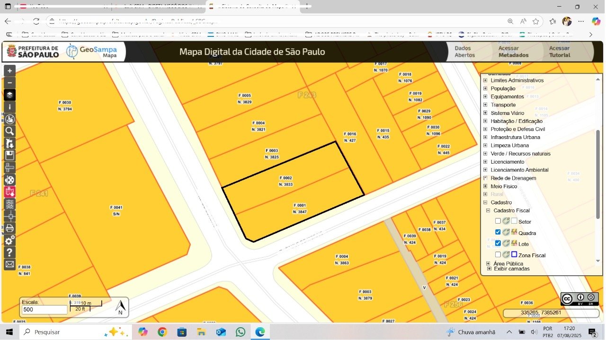Expand the Habitação / Edificação group
This screenshot has width=606, height=340.
click(485, 121)
